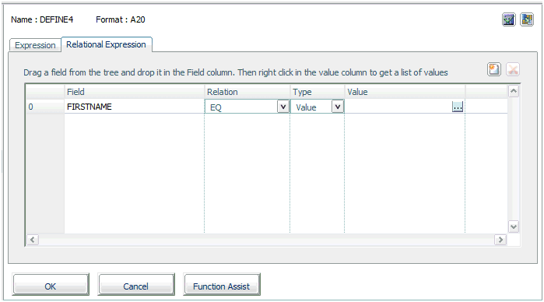
Task: Click the horizontal scroll left arrow
Action: coord(33,240)
